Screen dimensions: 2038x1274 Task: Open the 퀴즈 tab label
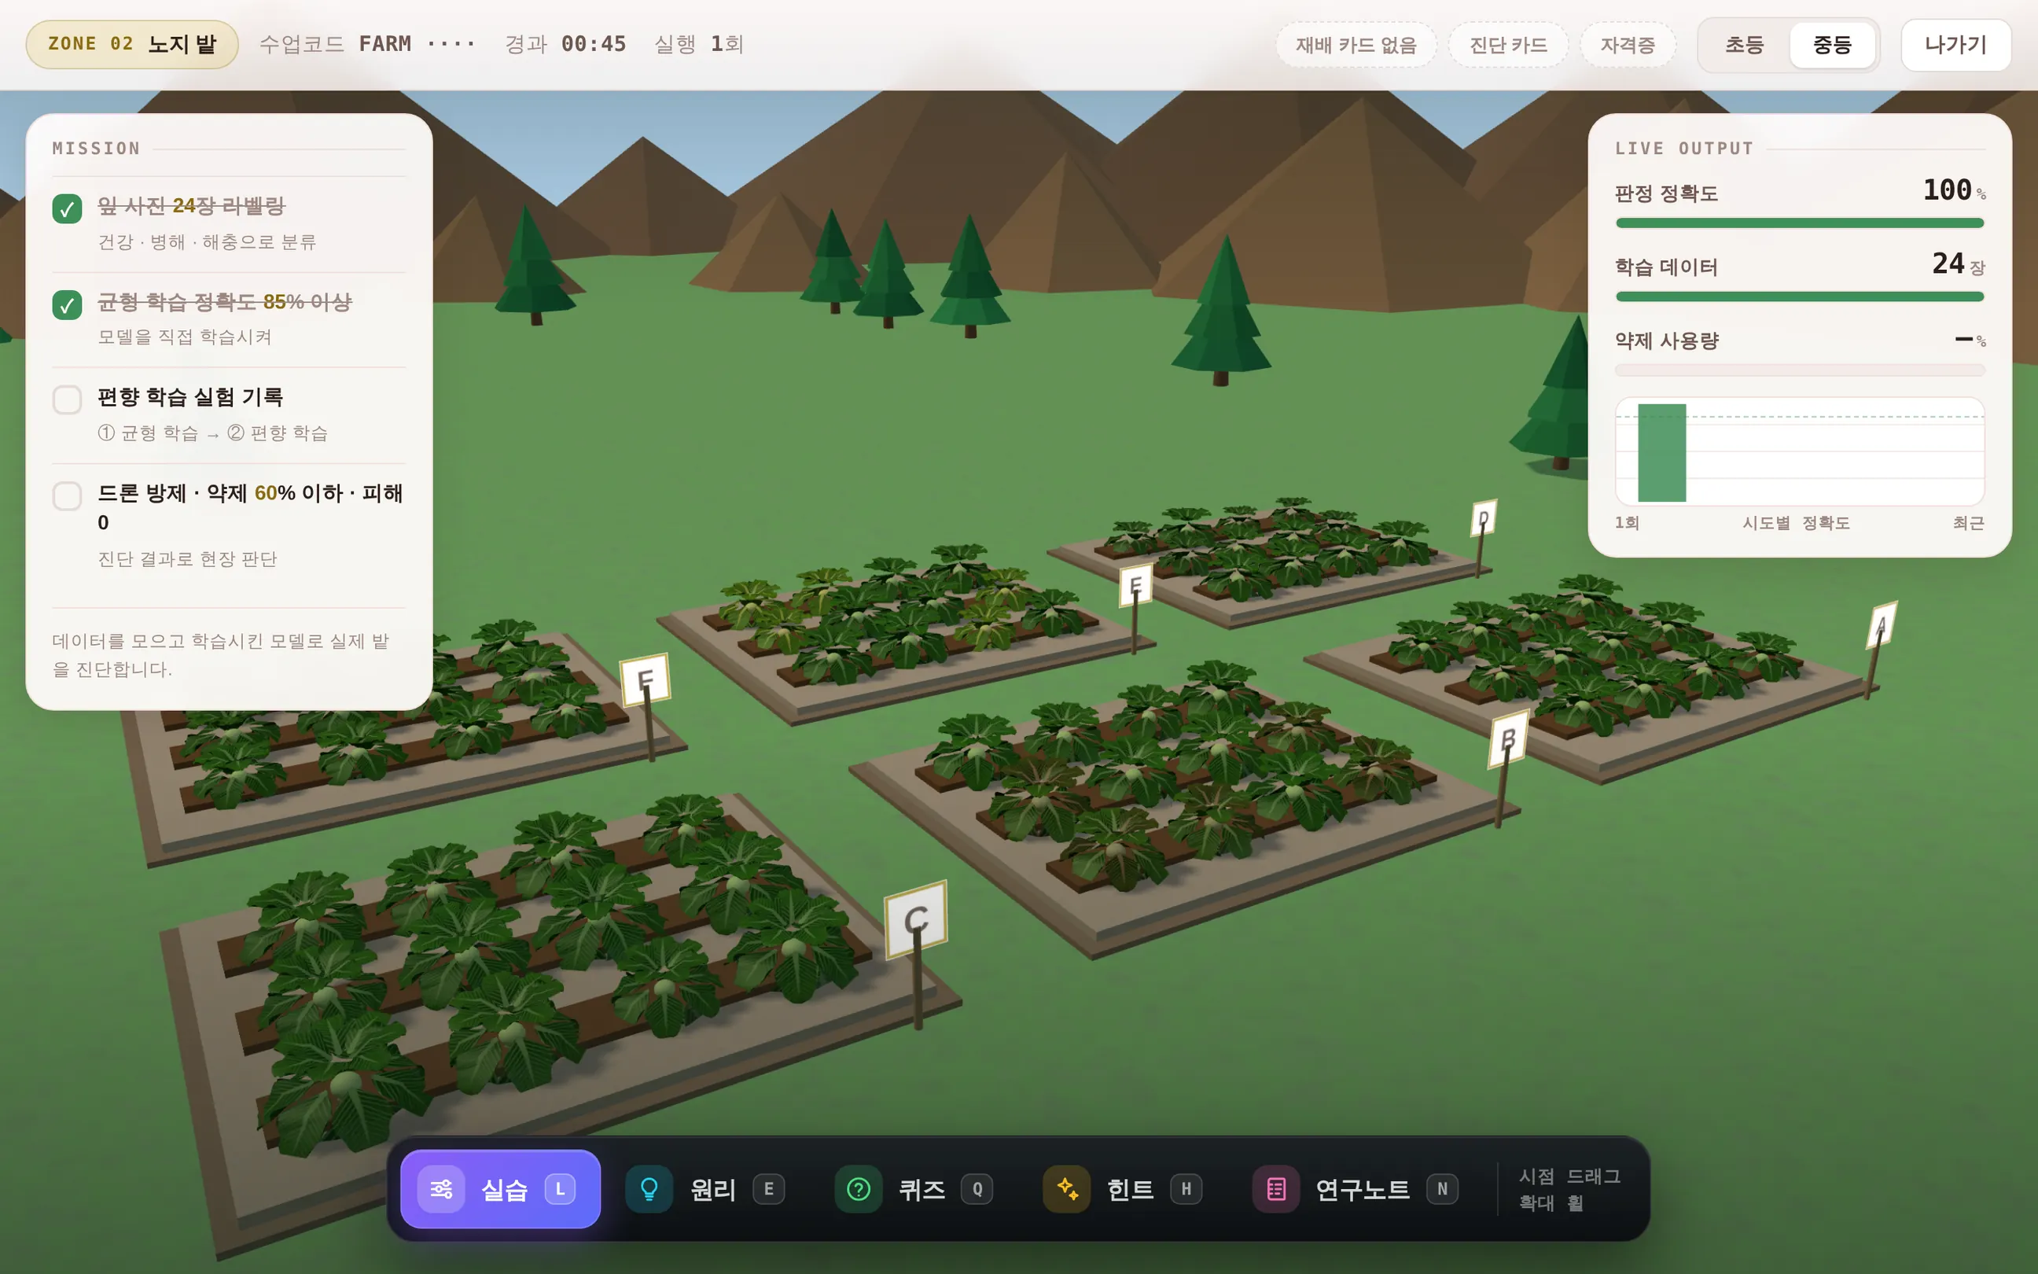pos(922,1190)
